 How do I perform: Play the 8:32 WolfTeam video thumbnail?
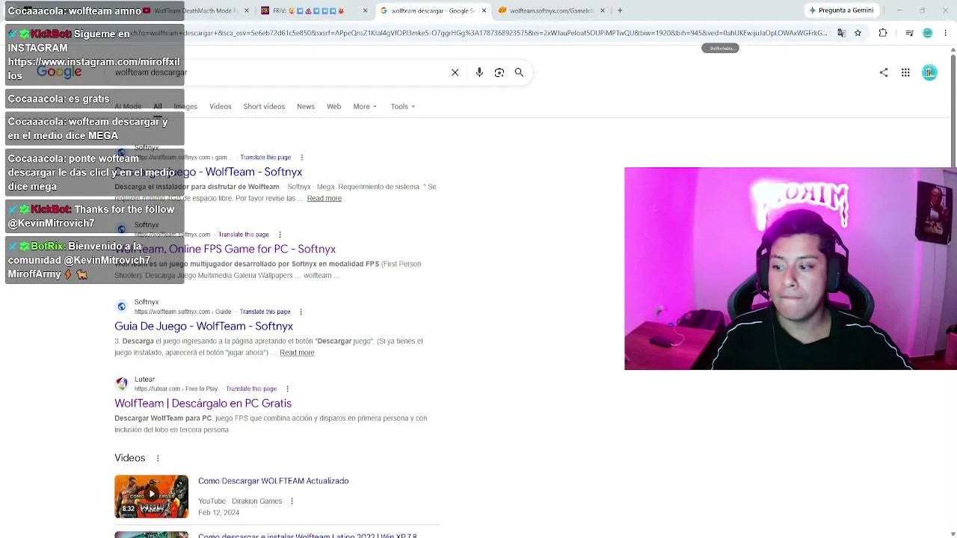(x=151, y=496)
